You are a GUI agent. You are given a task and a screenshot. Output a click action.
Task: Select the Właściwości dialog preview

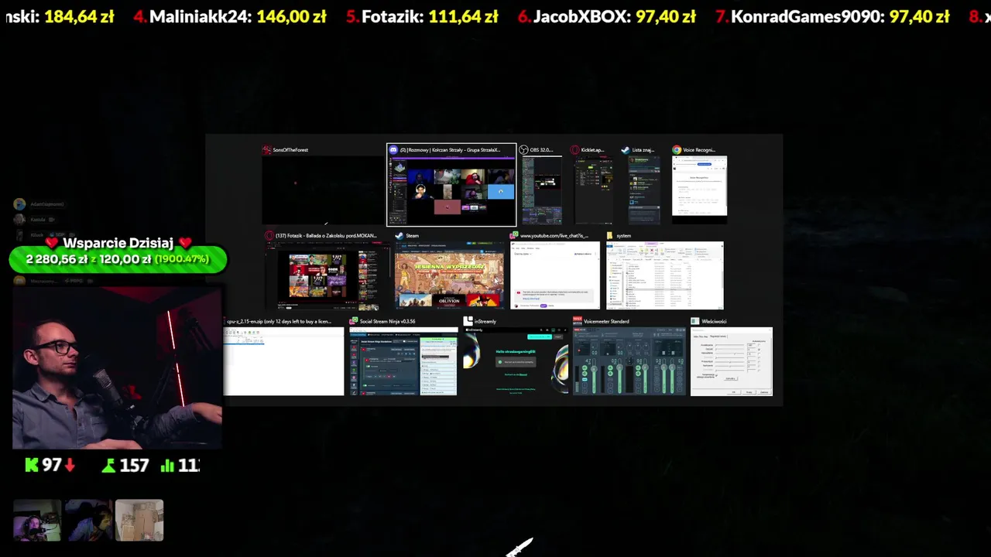(732, 361)
